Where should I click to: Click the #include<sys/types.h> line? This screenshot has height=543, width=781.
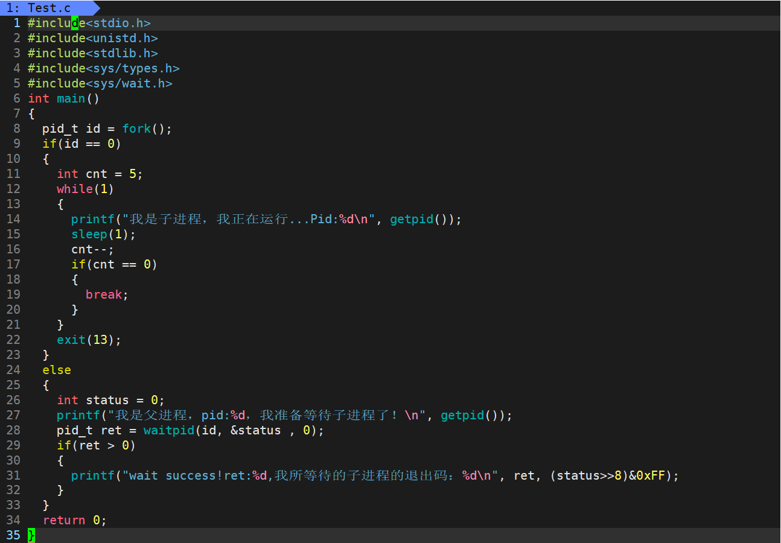coord(103,68)
